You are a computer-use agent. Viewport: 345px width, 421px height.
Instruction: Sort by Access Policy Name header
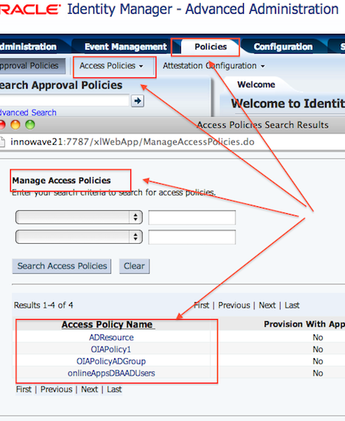(x=108, y=324)
